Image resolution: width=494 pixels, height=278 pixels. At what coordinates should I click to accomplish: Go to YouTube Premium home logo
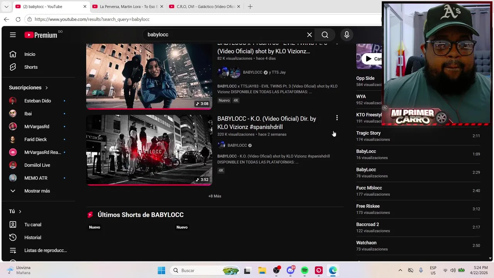coord(41,35)
